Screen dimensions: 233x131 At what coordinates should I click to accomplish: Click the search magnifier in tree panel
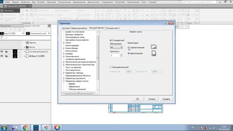pos(6,38)
